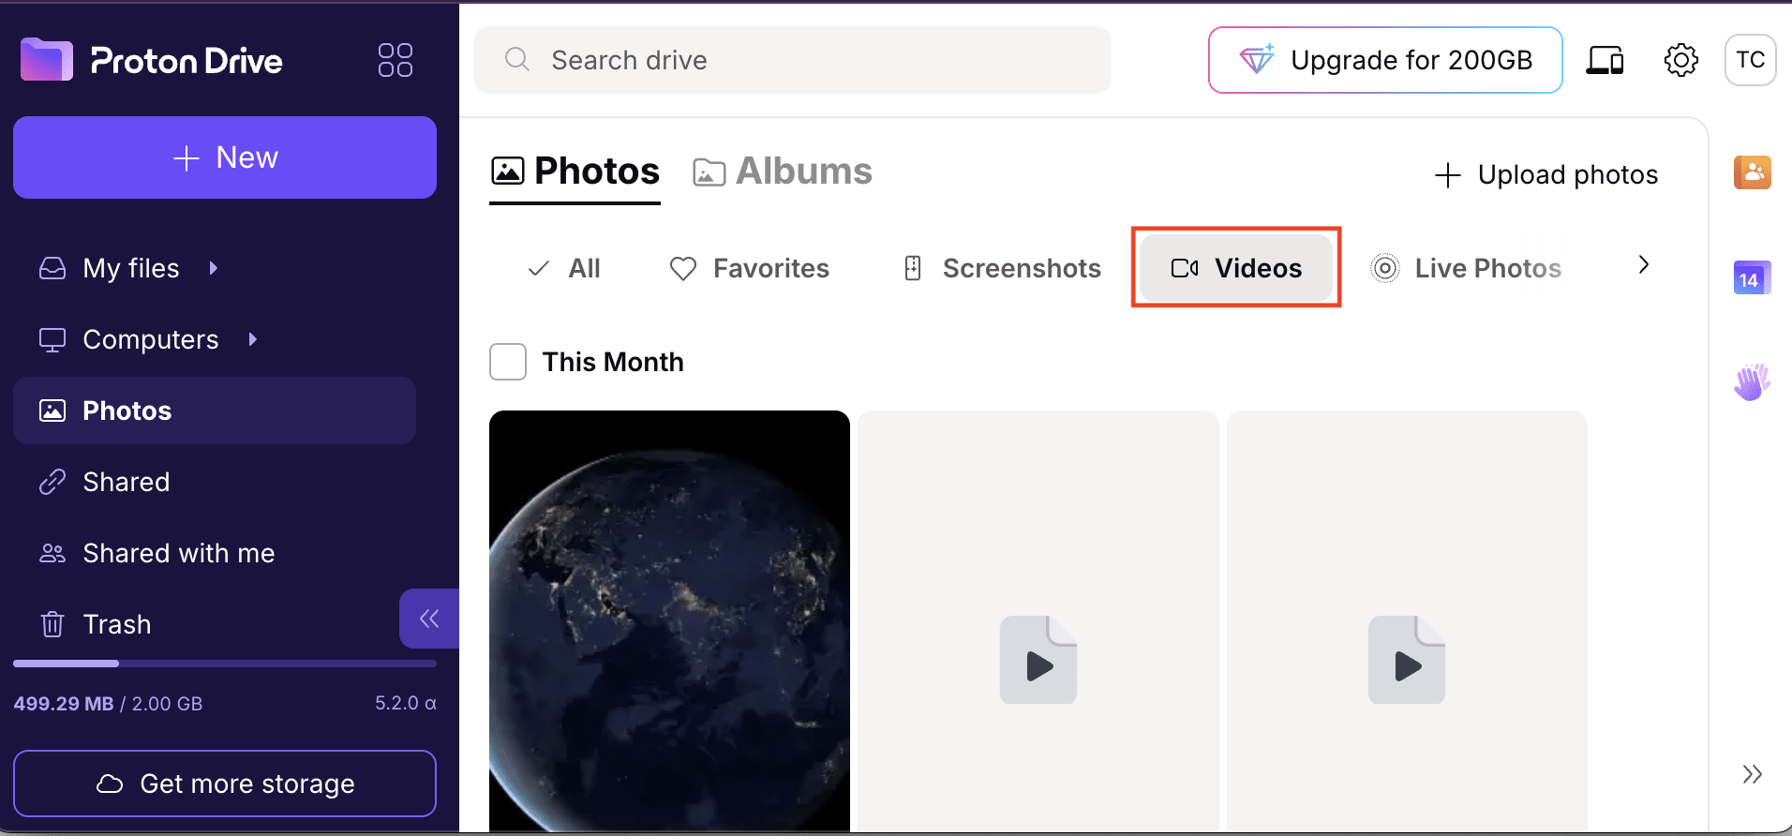Select Photos in the sidebar
This screenshot has width=1792, height=836.
pyautogui.click(x=215, y=411)
